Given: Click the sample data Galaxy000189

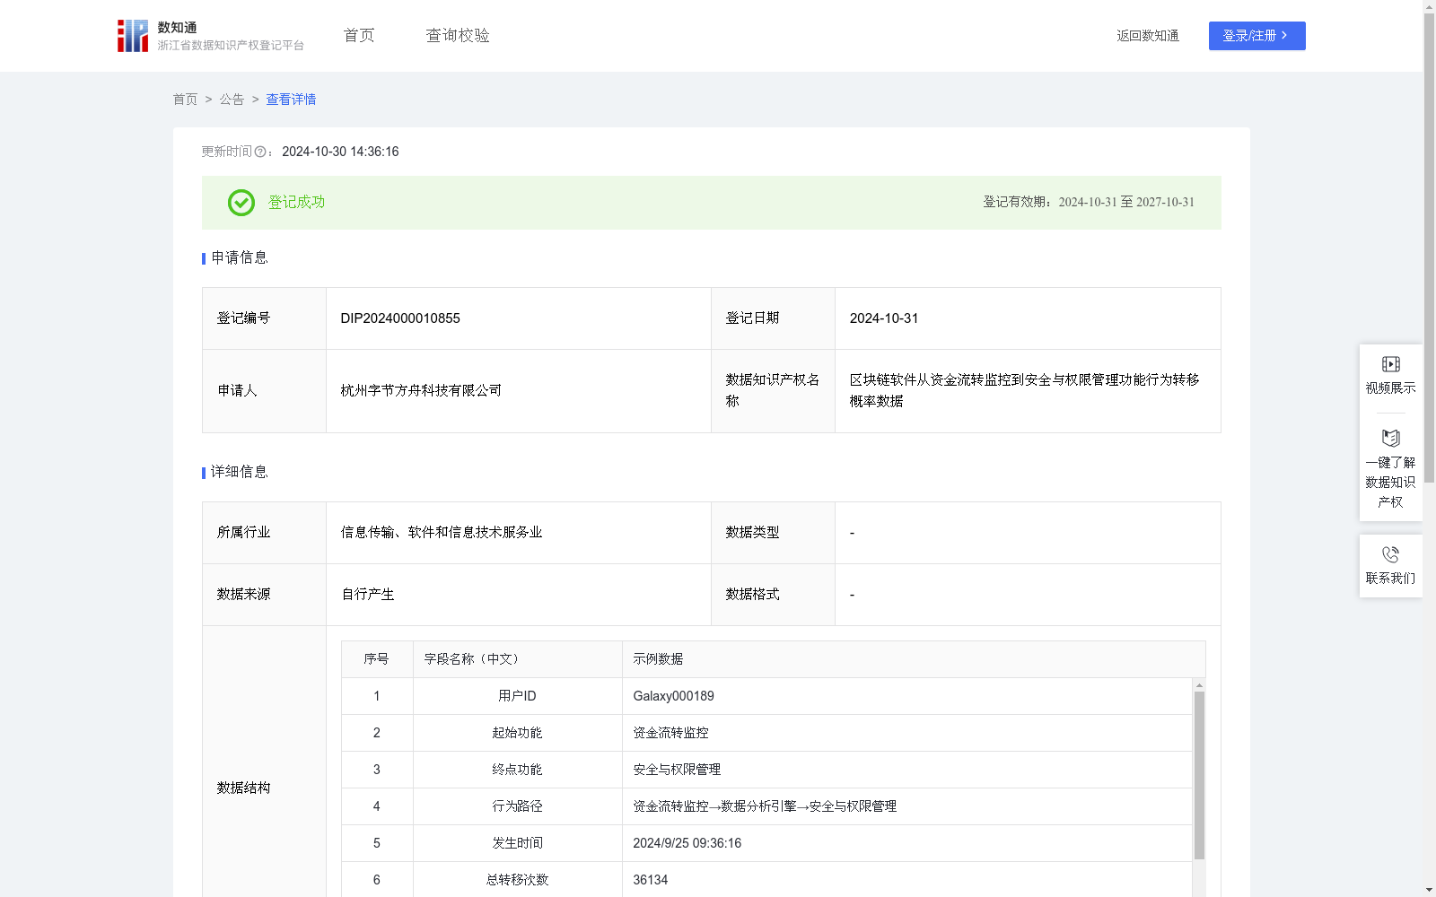Looking at the screenshot, I should pyautogui.click(x=673, y=696).
